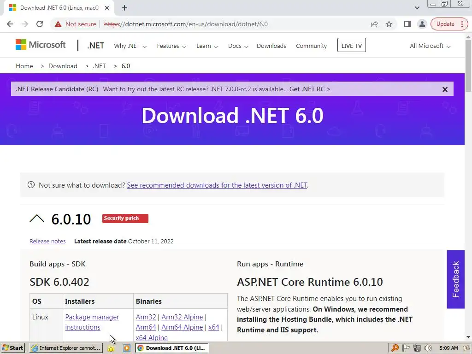The image size is (472, 354).
Task: Click the .NET brand link
Action: (95, 46)
